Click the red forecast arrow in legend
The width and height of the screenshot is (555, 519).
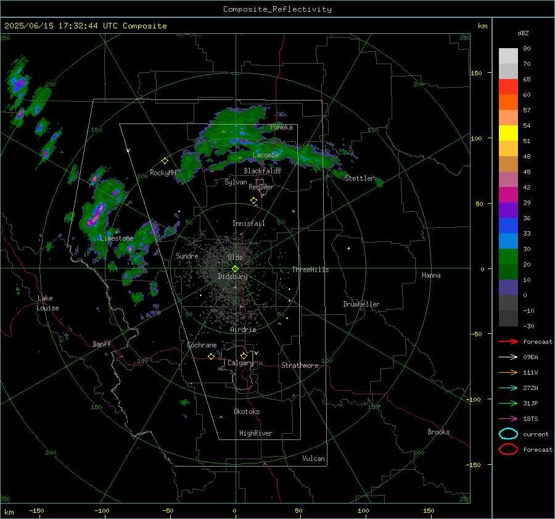(x=508, y=341)
